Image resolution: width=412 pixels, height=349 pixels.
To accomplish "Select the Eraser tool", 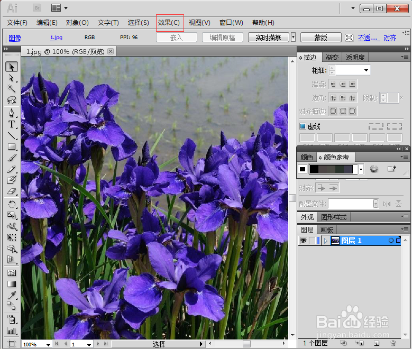I will coord(11,191).
